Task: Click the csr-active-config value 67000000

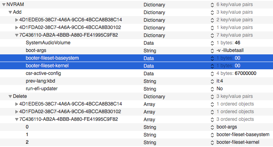Action: pos(246,73)
